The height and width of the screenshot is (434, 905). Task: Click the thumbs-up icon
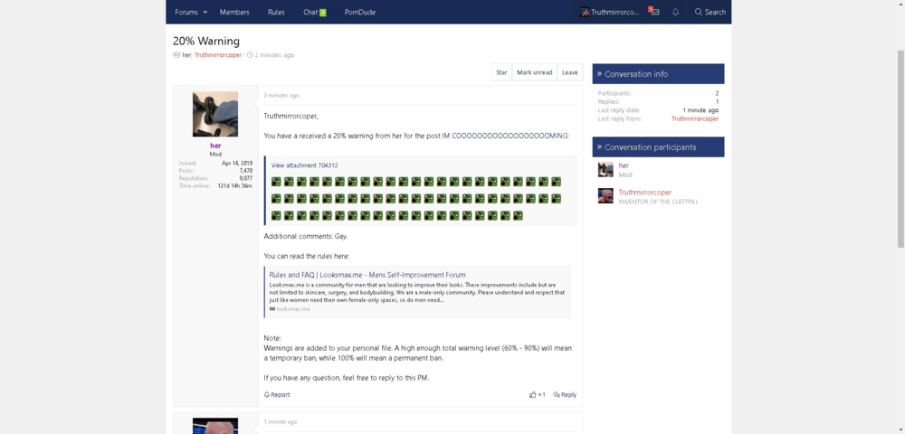533,395
